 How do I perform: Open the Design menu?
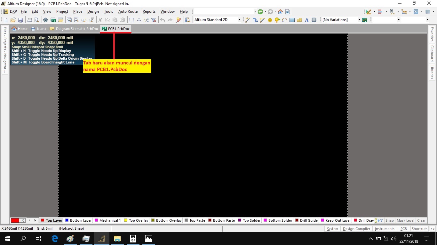[93, 11]
